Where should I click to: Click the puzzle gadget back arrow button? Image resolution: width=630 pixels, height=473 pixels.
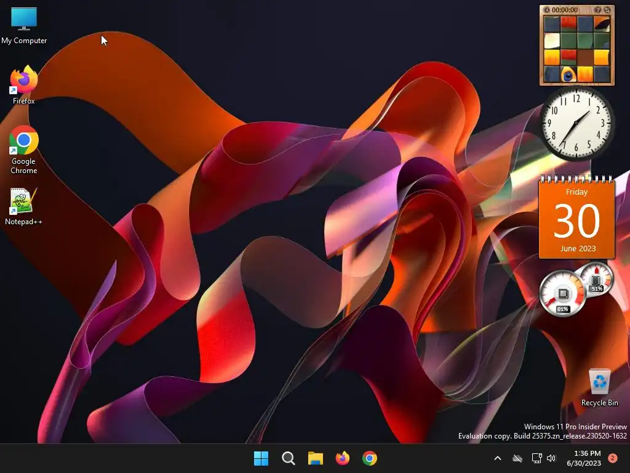[547, 10]
